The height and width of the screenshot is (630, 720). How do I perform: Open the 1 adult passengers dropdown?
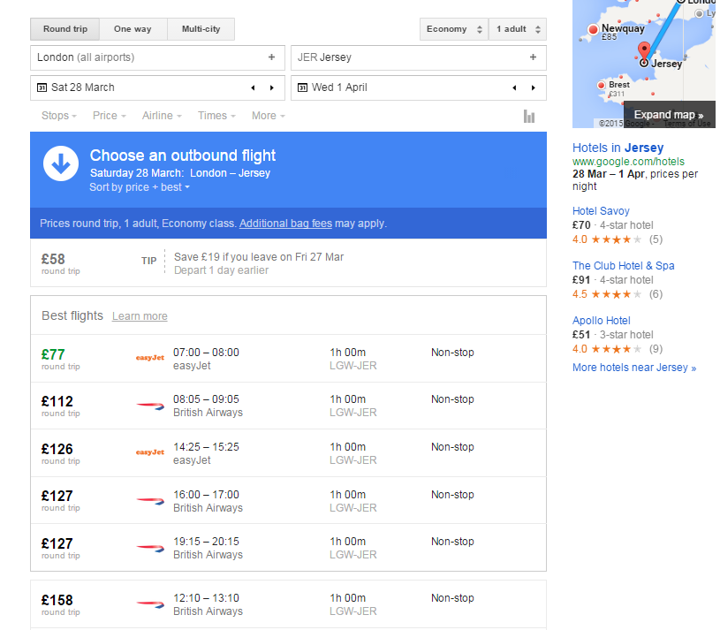(518, 29)
